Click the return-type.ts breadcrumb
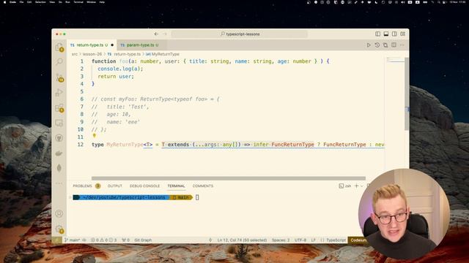 coord(127,54)
